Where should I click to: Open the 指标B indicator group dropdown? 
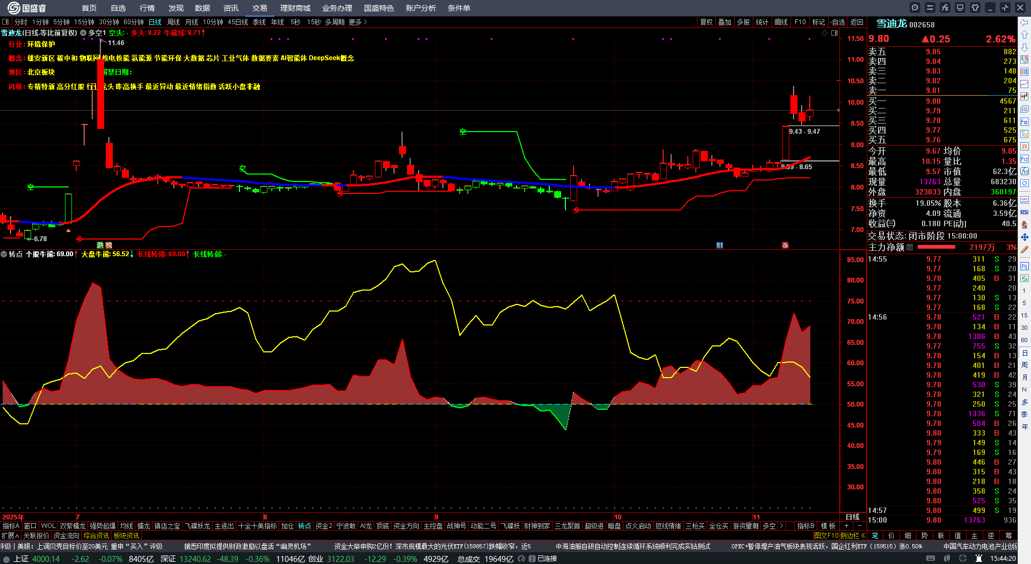coord(805,526)
